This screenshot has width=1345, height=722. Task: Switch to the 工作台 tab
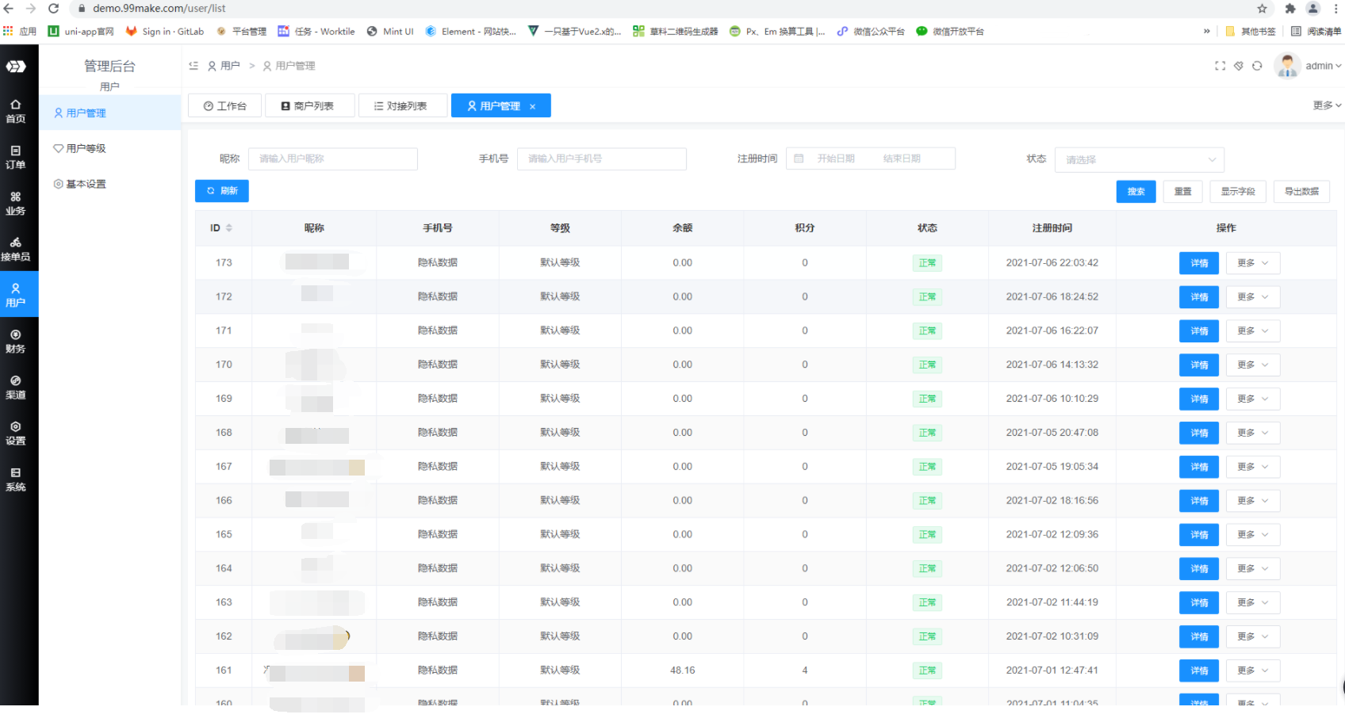[x=224, y=106]
